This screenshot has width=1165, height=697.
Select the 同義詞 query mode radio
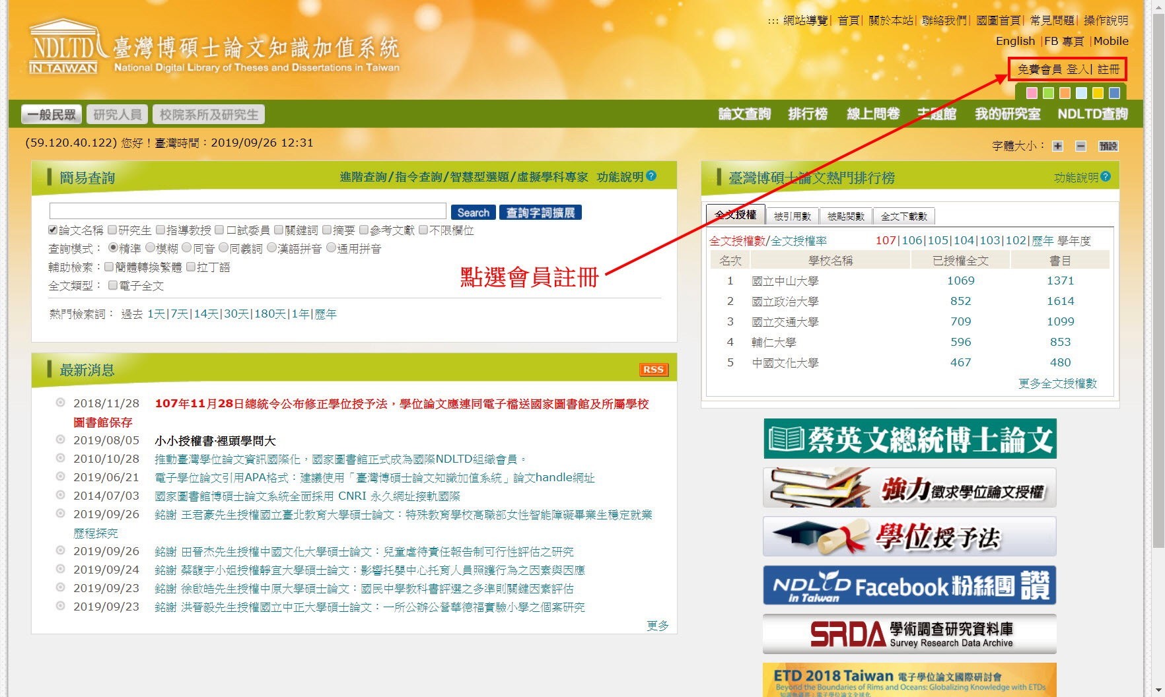tap(223, 248)
